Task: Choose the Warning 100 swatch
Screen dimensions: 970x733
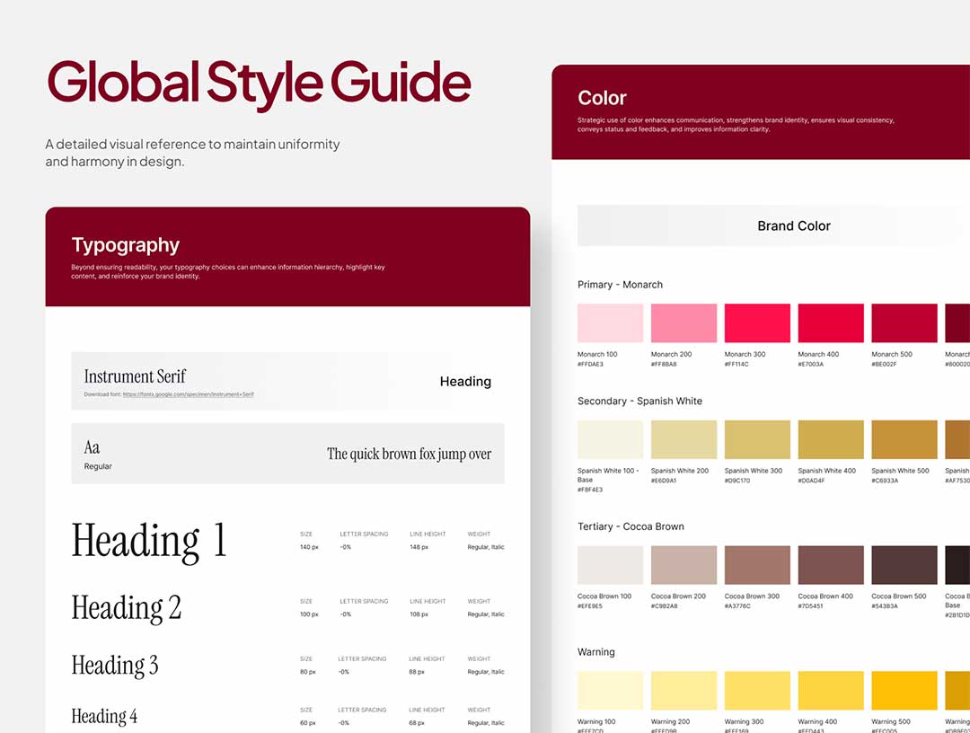Action: click(x=610, y=690)
